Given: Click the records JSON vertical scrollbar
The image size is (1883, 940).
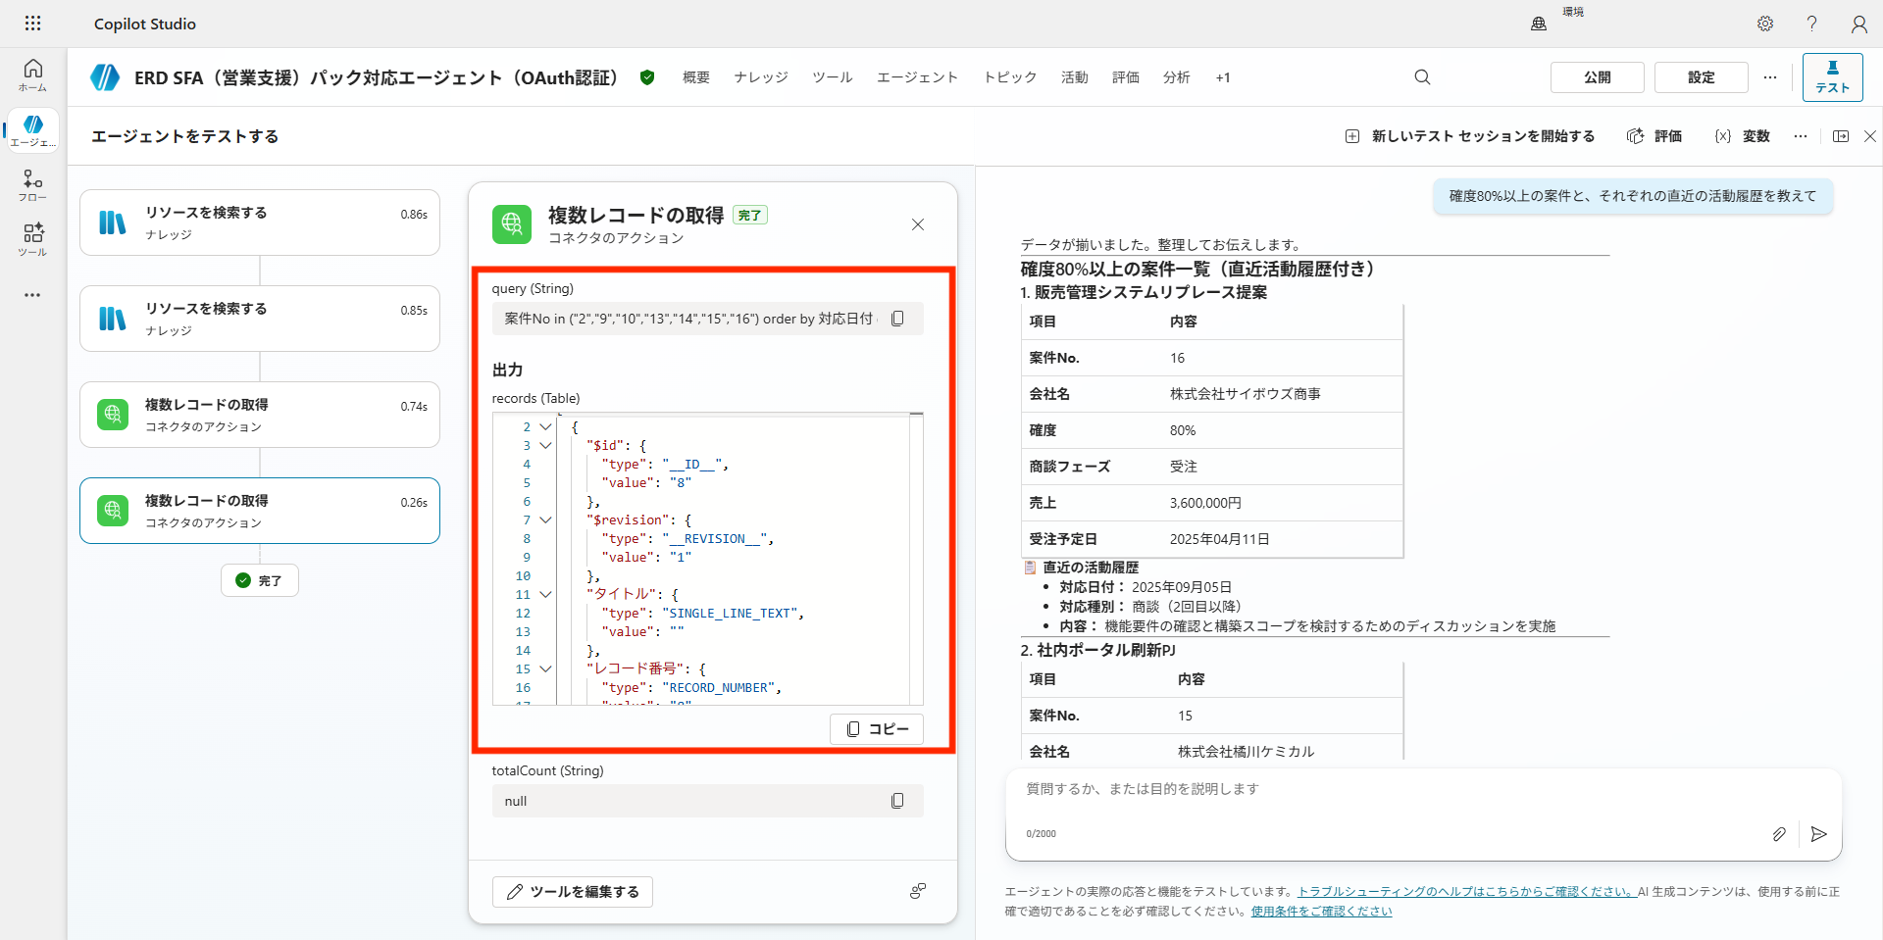Looking at the screenshot, I should [x=916, y=559].
